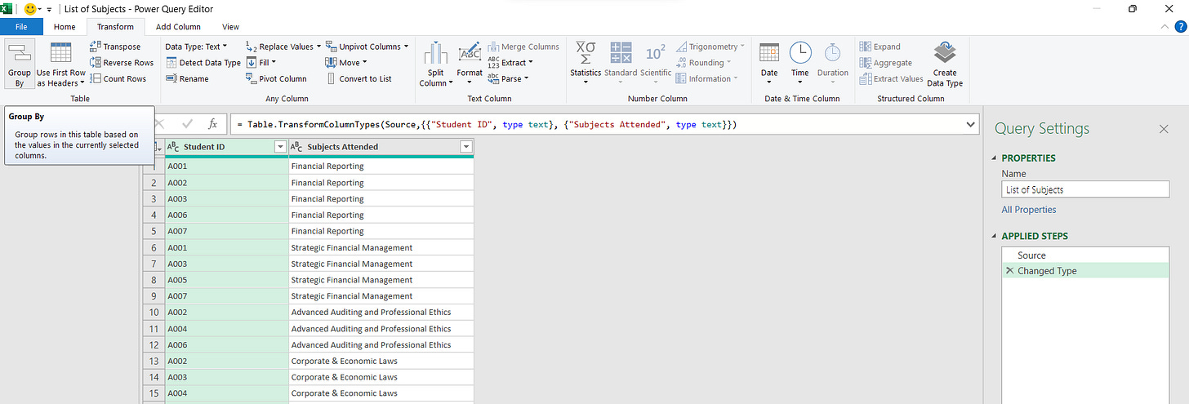Expand the formula bar dropdown arrow

[970, 124]
